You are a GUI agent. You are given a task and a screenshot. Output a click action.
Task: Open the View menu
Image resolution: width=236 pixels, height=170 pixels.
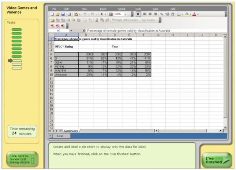tap(85, 9)
